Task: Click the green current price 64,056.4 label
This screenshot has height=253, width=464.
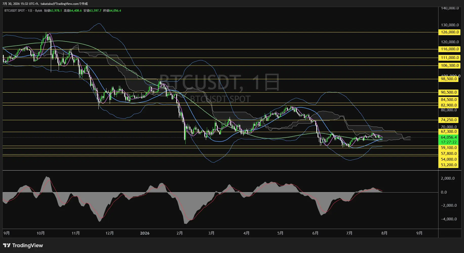Action: [449, 137]
